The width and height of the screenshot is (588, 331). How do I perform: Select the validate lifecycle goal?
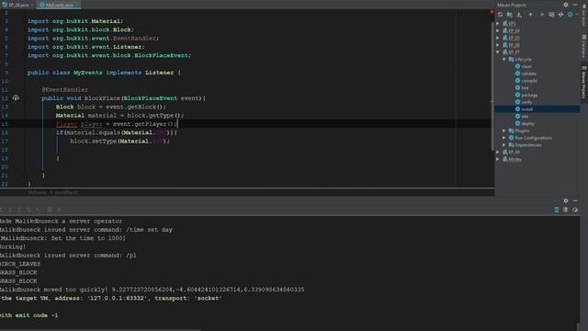(529, 74)
